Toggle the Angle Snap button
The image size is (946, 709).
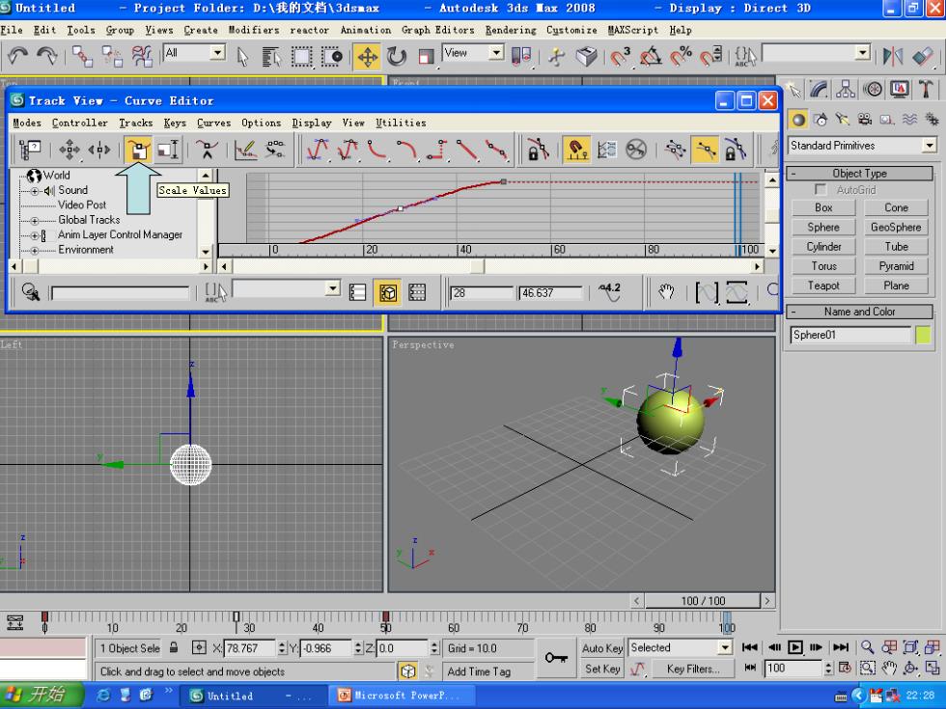point(650,57)
